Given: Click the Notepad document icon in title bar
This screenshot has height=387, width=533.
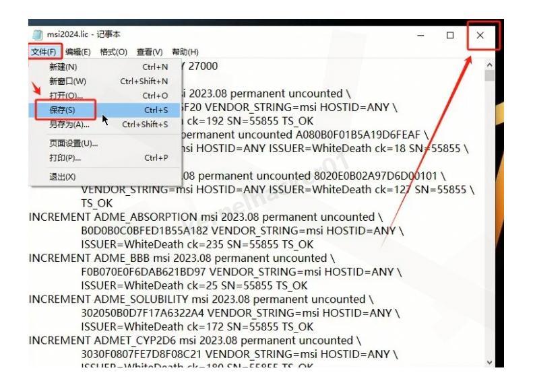Looking at the screenshot, I should 37,34.
